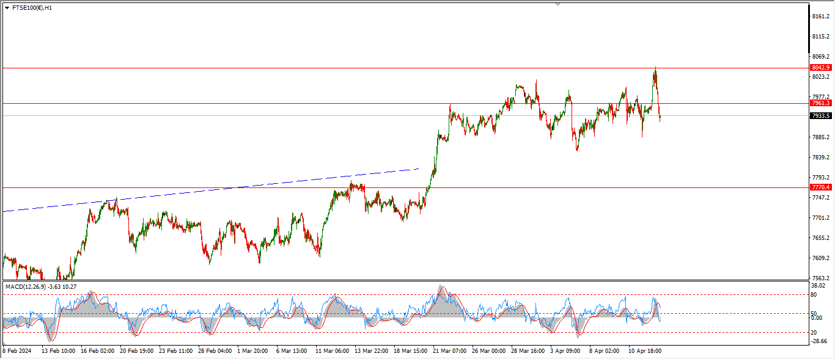Click the 7701.2 price scale label
Viewport: 835px width, 359px height.
(x=820, y=218)
